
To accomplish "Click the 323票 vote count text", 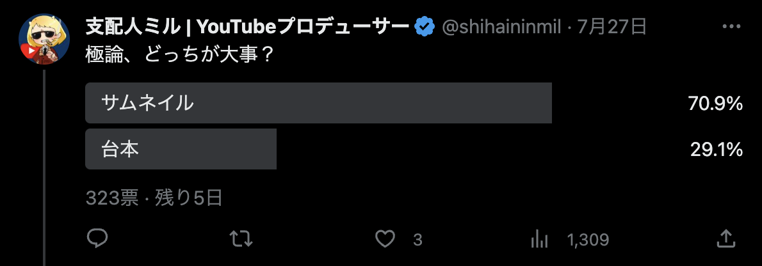I will (x=112, y=198).
